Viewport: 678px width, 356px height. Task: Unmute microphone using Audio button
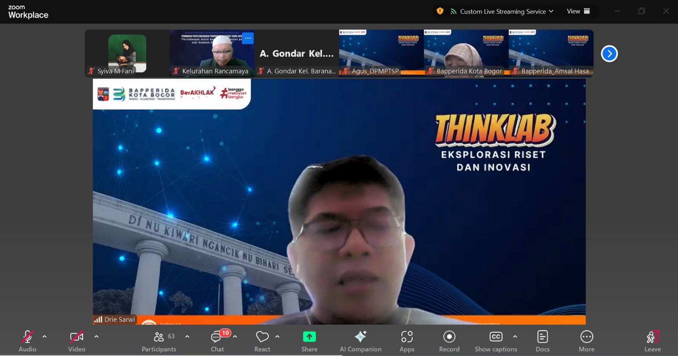coord(28,341)
